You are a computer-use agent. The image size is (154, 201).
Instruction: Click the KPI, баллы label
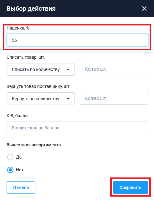(18, 116)
